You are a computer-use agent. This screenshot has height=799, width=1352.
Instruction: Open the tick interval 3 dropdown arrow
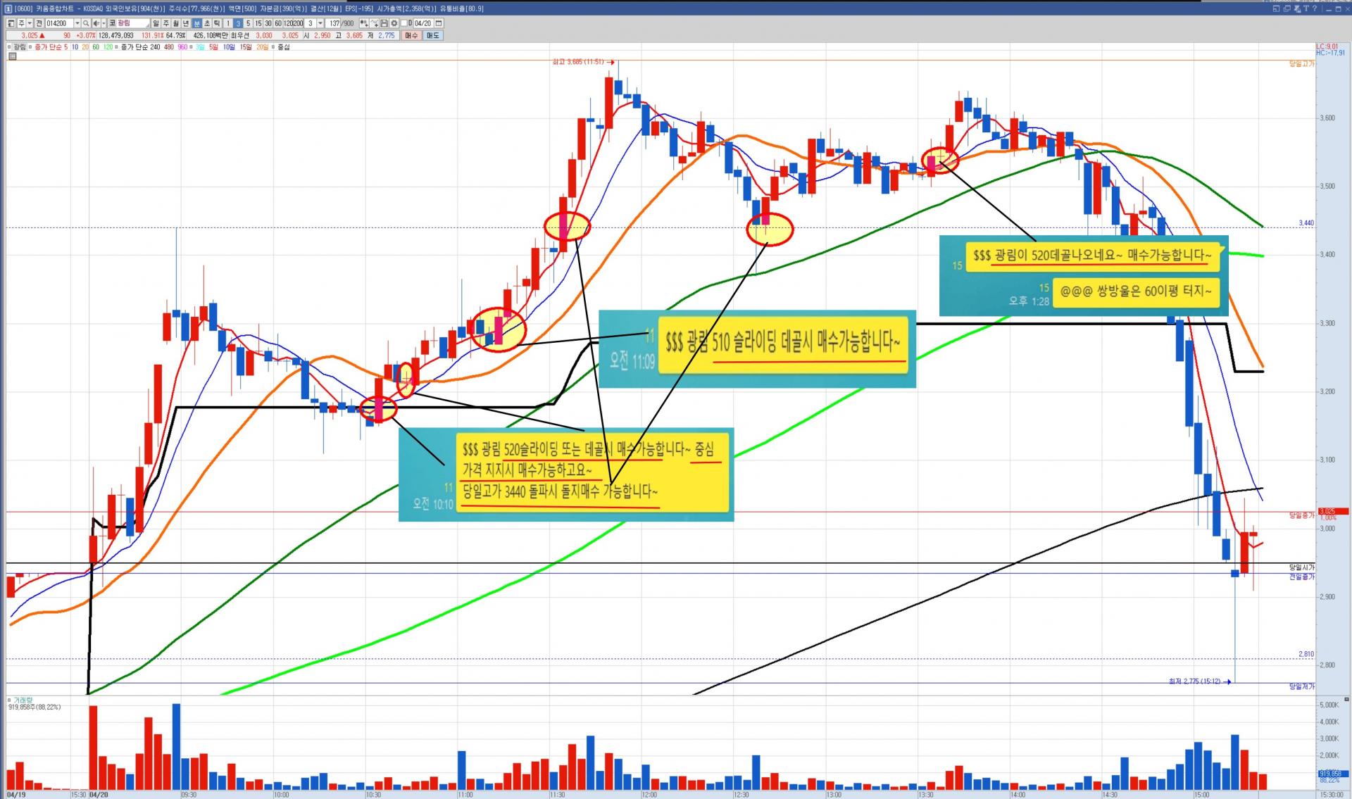pyautogui.click(x=320, y=23)
